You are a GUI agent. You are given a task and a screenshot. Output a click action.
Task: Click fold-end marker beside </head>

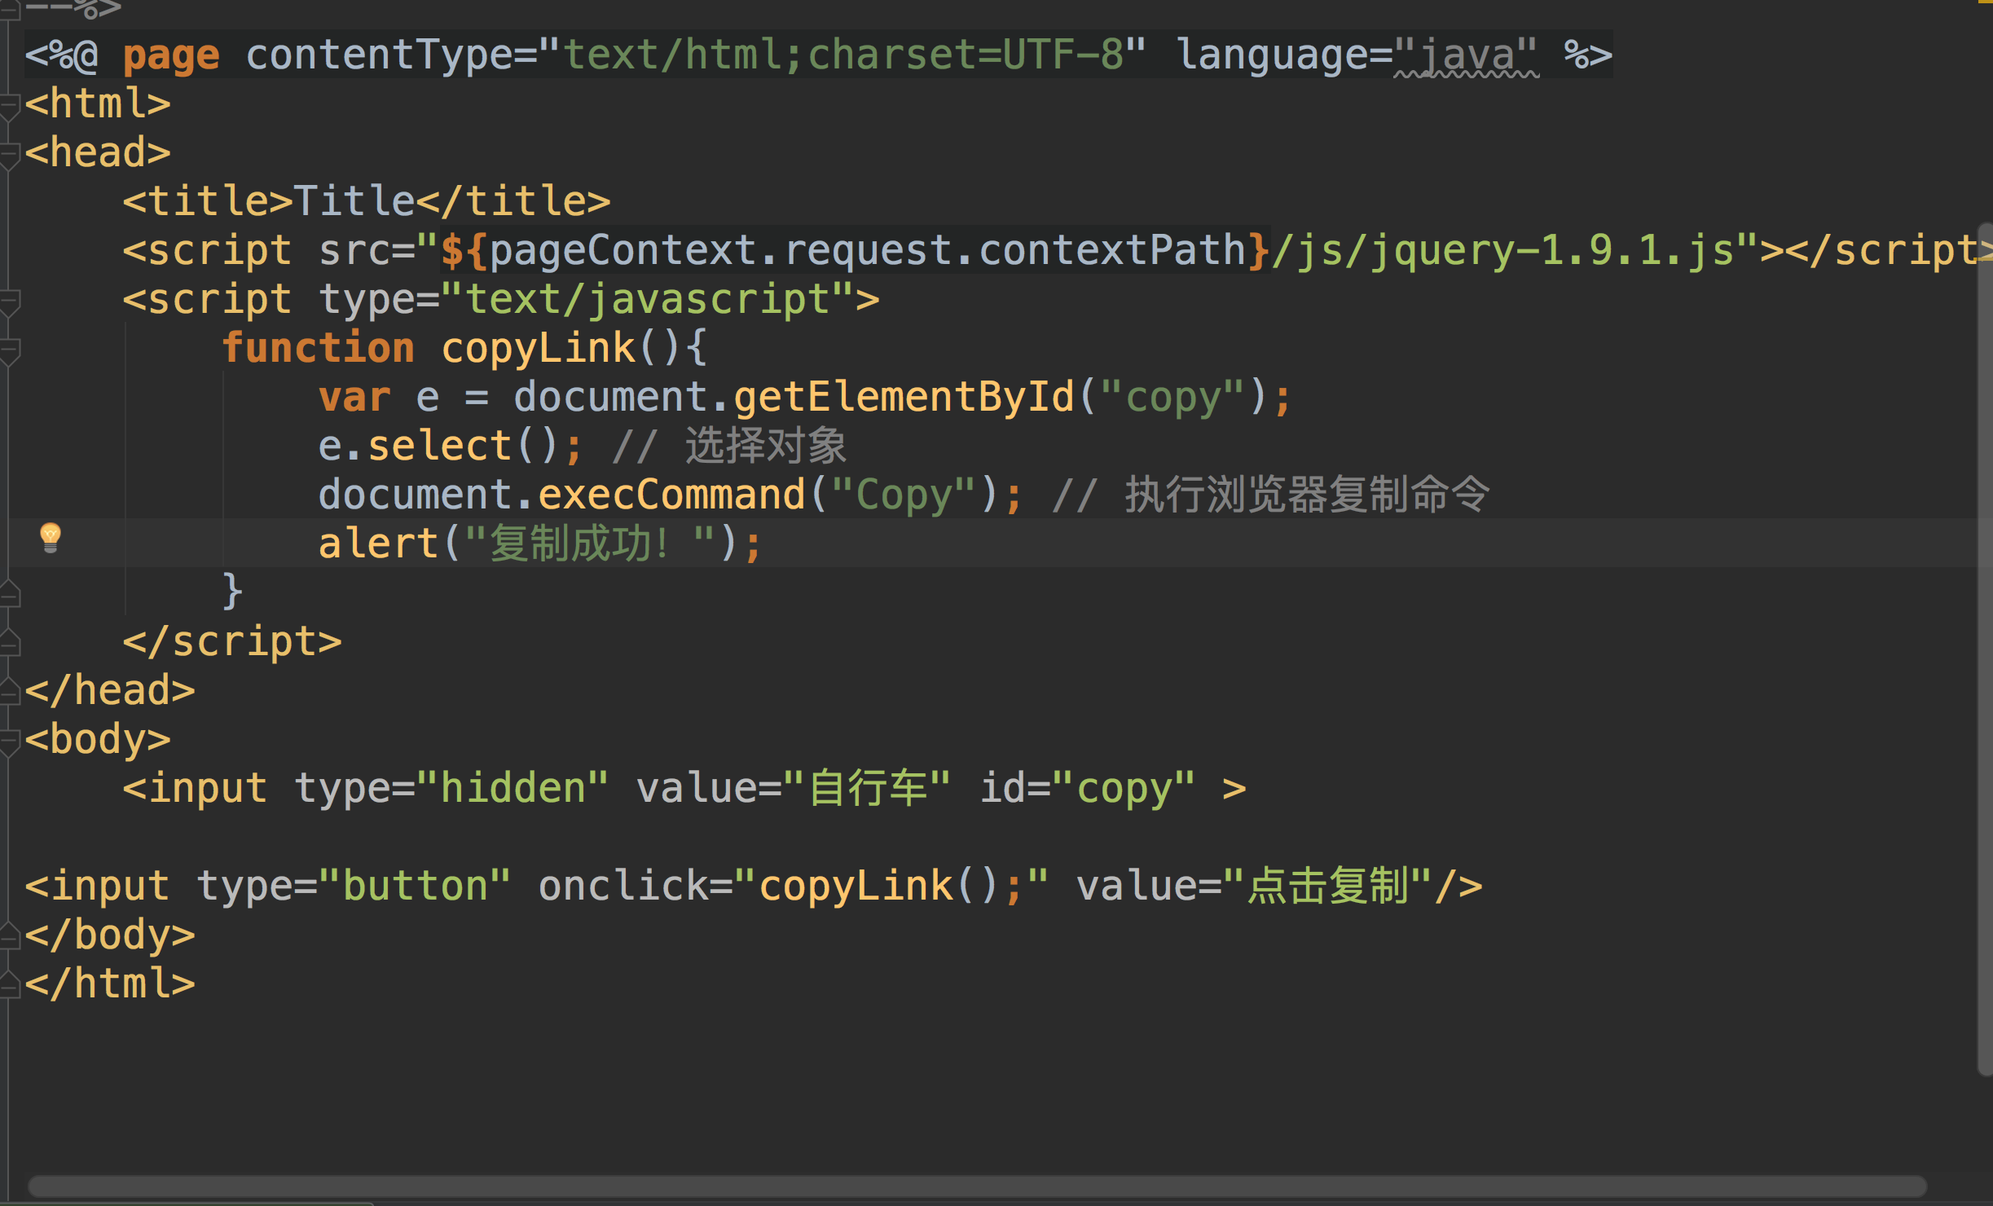click(x=10, y=692)
